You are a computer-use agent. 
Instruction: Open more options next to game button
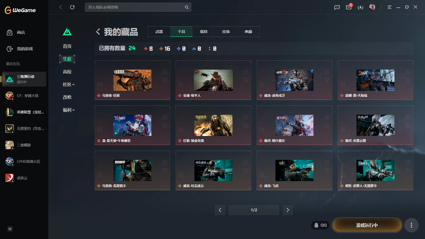click(x=411, y=225)
